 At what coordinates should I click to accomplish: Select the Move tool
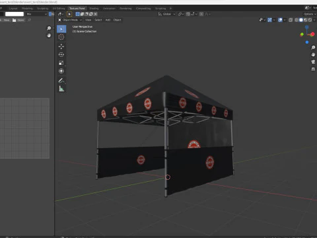[61, 46]
